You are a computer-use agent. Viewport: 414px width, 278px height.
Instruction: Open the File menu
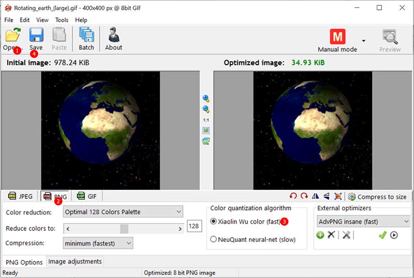pyautogui.click(x=9, y=20)
